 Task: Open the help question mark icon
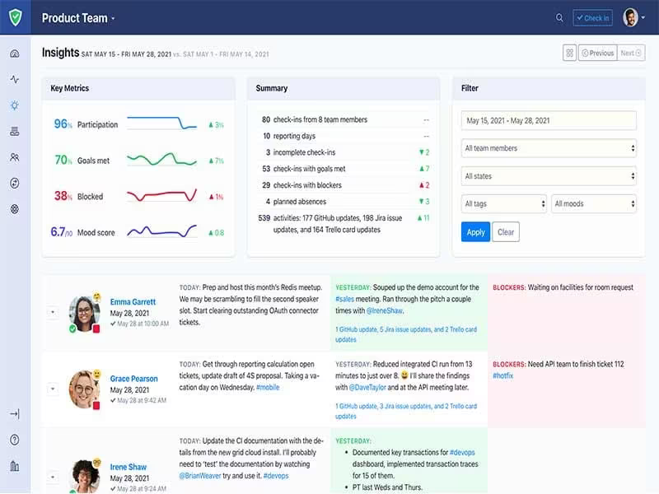click(x=15, y=440)
